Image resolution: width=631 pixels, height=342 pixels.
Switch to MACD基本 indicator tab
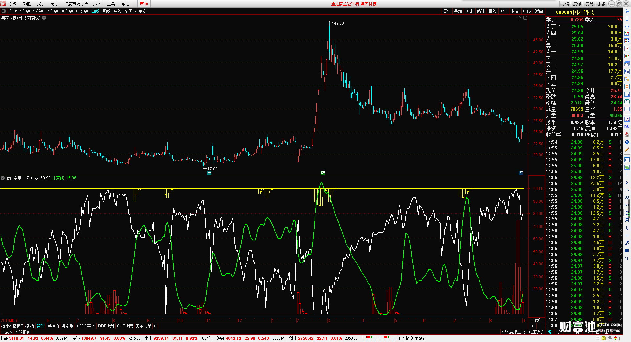pos(85,326)
